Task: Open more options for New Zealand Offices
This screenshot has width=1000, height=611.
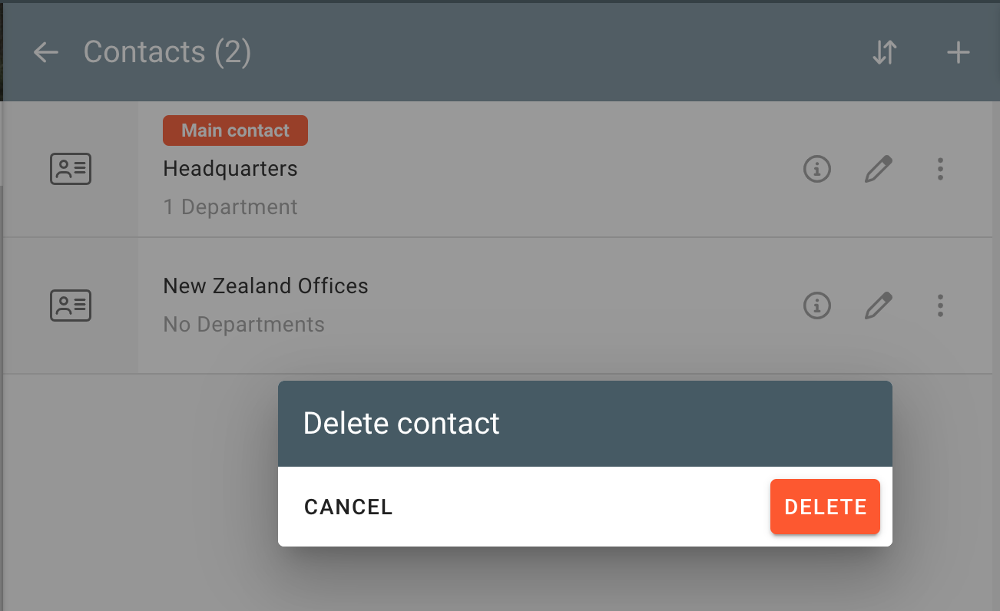Action: [940, 305]
